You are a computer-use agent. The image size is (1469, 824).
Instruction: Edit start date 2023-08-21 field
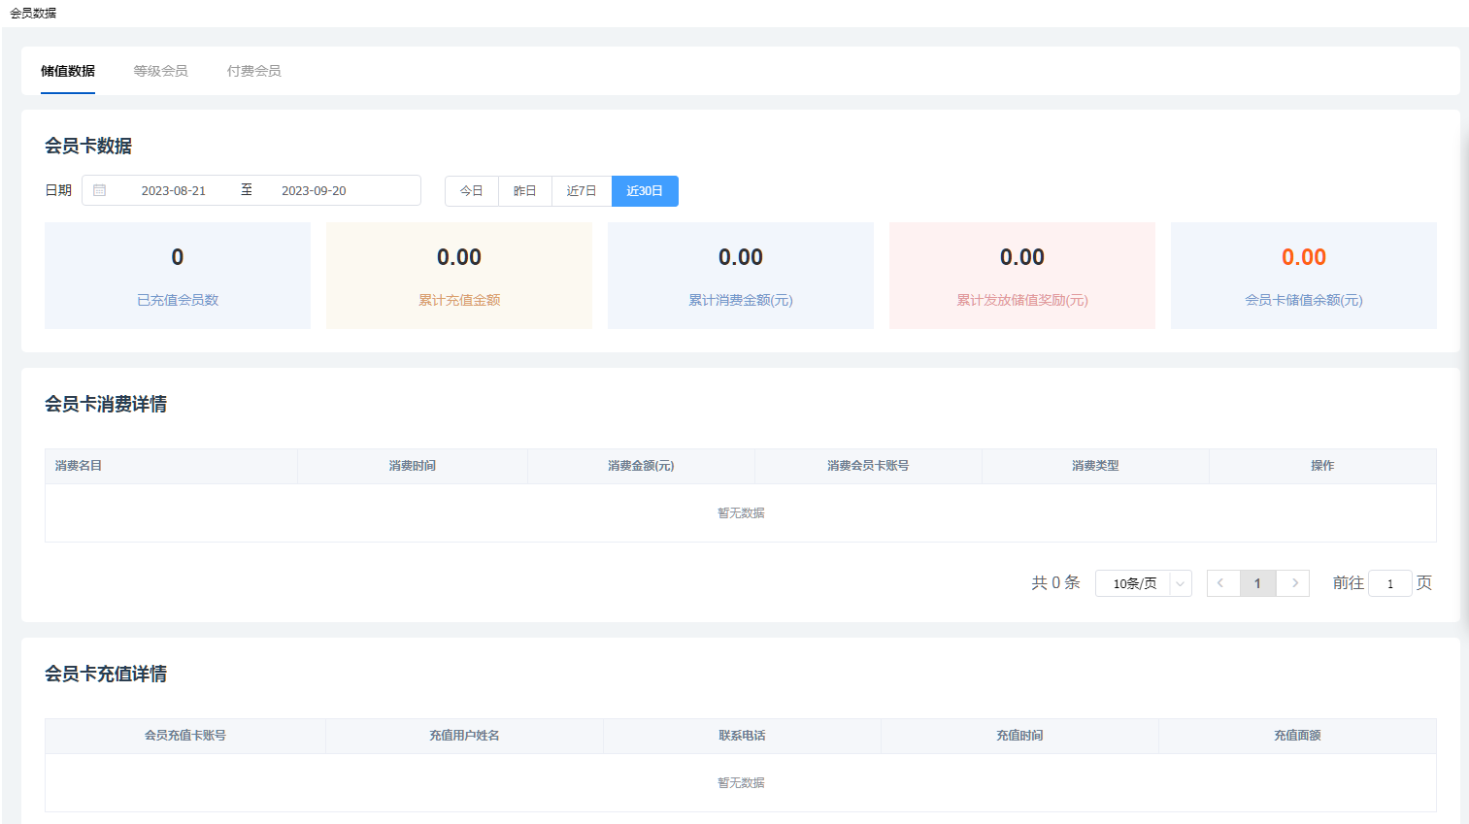point(174,190)
